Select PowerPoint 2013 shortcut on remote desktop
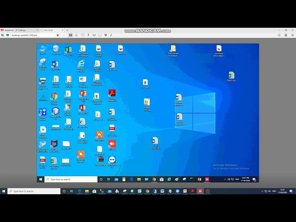 pos(83,96)
